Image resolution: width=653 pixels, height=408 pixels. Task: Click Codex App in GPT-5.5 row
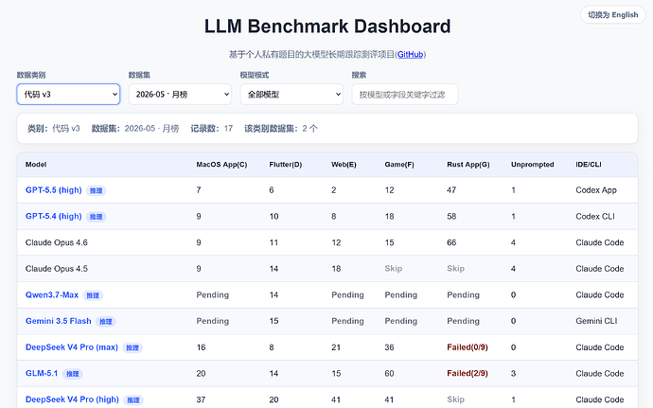(596, 190)
